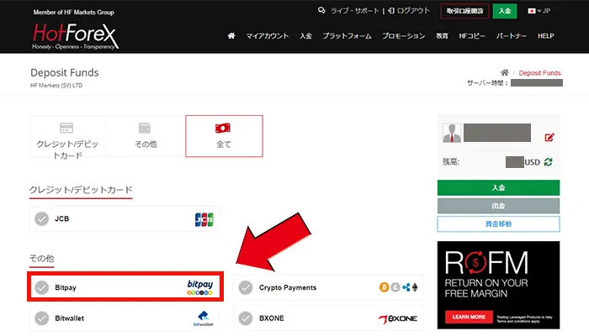Select the Bitpay payment checkmark
Image resolution: width=589 pixels, height=336 pixels.
42,287
